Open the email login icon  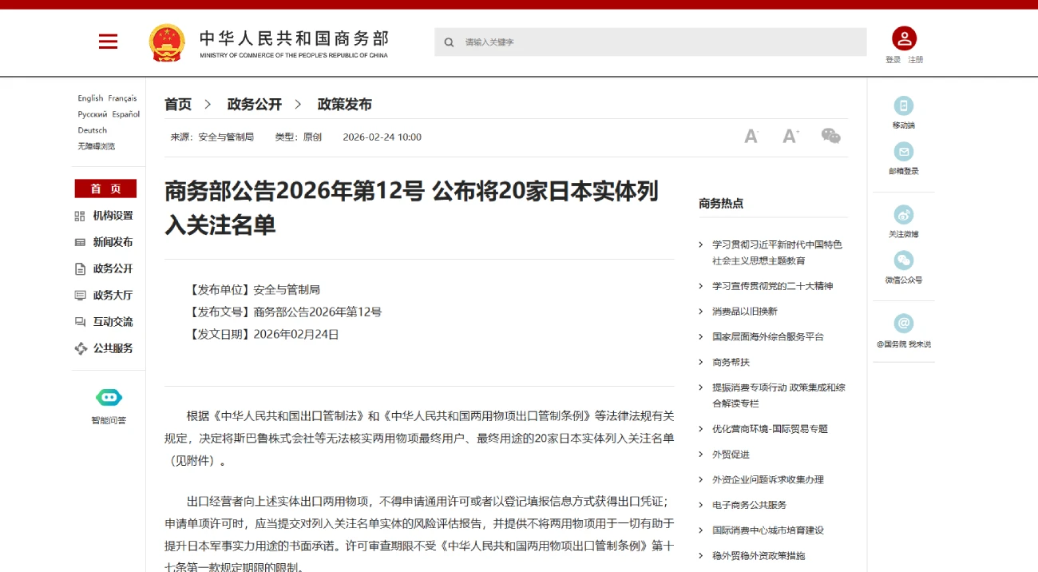[904, 152]
